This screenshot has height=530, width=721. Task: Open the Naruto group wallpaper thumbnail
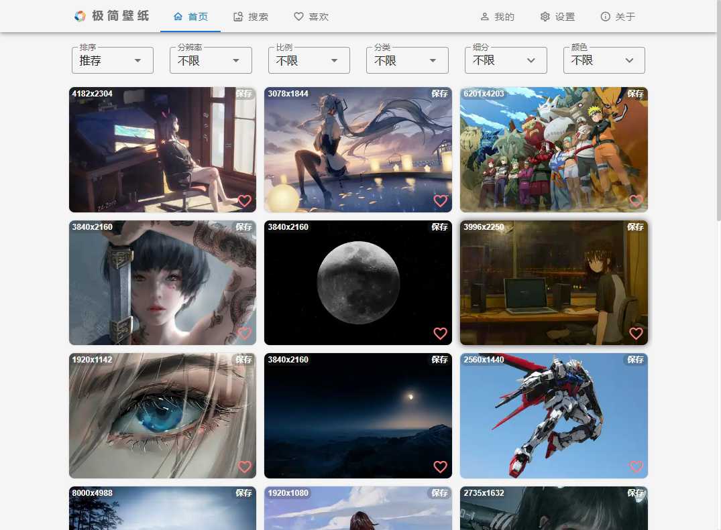pyautogui.click(x=554, y=149)
